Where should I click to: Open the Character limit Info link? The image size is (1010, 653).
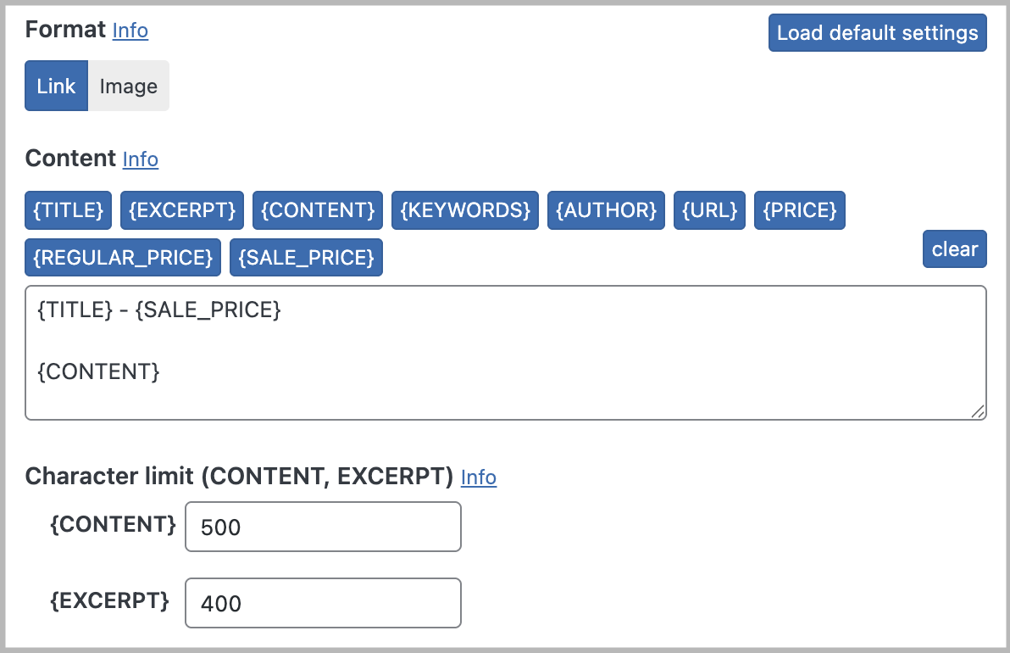point(479,477)
